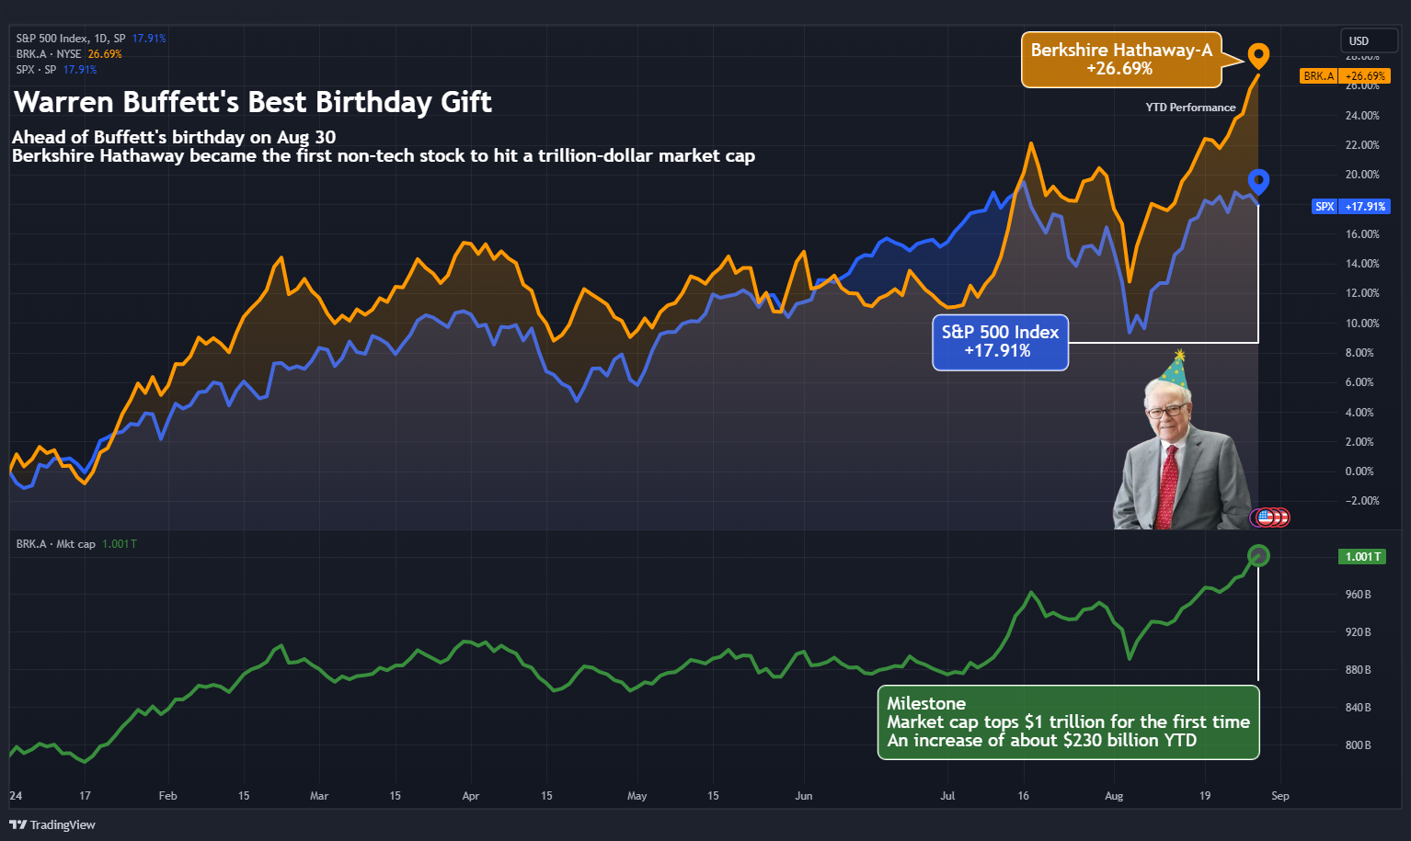Select the S&P 500 Index legend title
The height and width of the screenshot is (841, 1411).
[71, 39]
